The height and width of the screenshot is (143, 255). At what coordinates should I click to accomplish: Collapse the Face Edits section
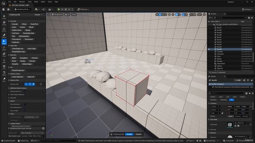coord(9,21)
